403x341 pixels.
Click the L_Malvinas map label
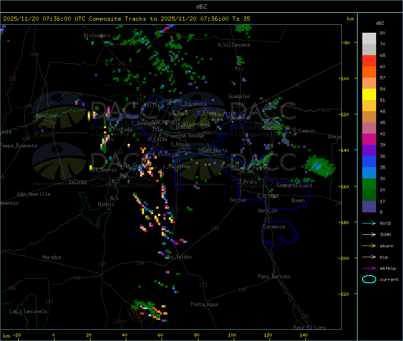tap(176, 166)
